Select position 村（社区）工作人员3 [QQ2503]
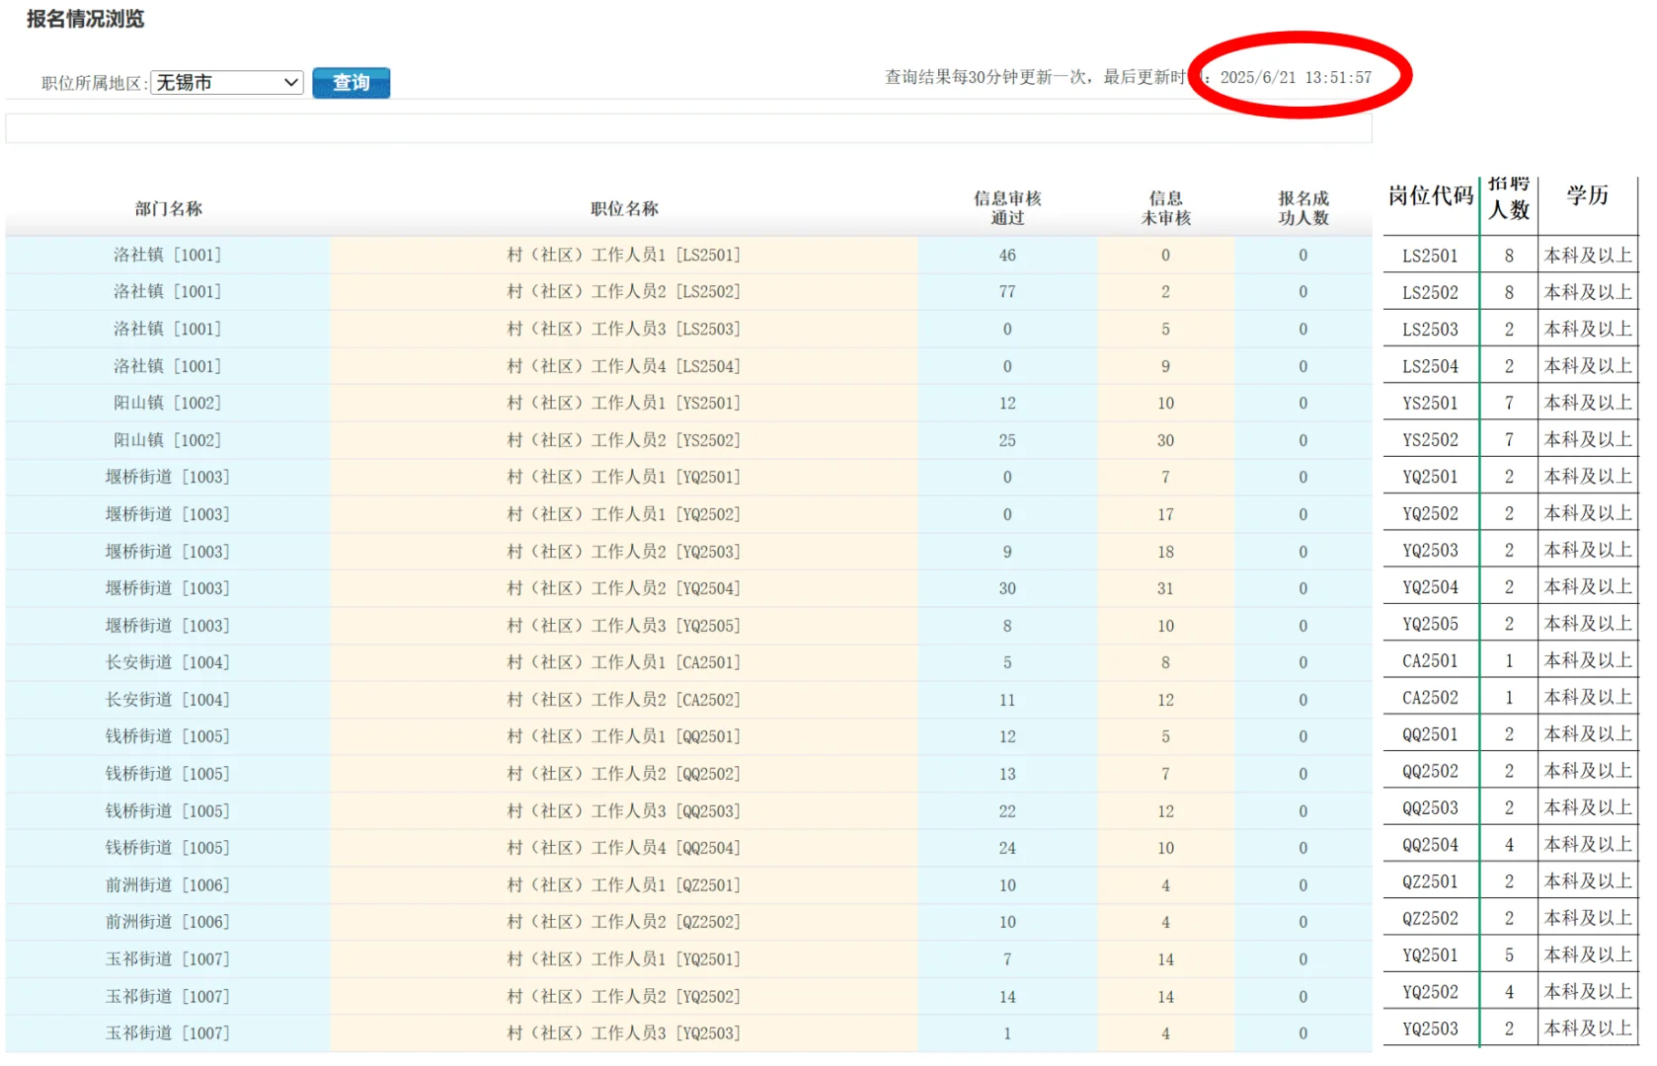The height and width of the screenshot is (1066, 1657). point(624,811)
